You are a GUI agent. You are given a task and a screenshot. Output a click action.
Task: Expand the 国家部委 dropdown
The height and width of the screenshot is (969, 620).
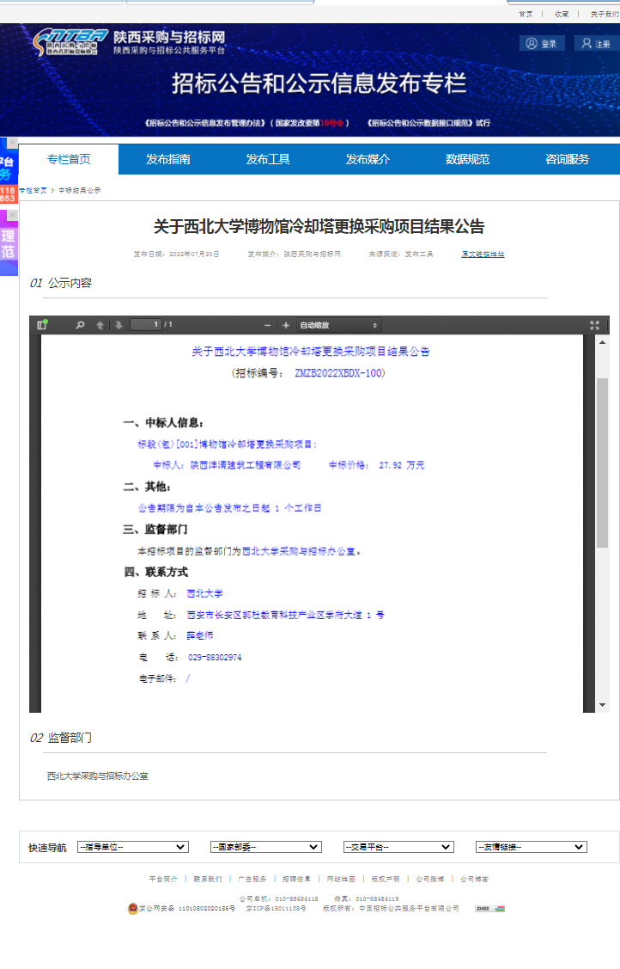click(x=265, y=847)
